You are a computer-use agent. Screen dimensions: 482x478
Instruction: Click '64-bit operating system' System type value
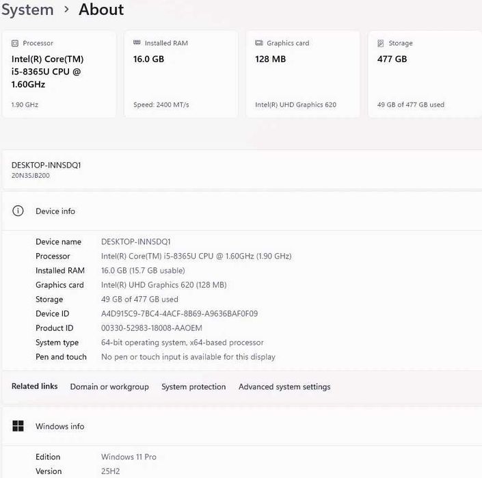[183, 343]
